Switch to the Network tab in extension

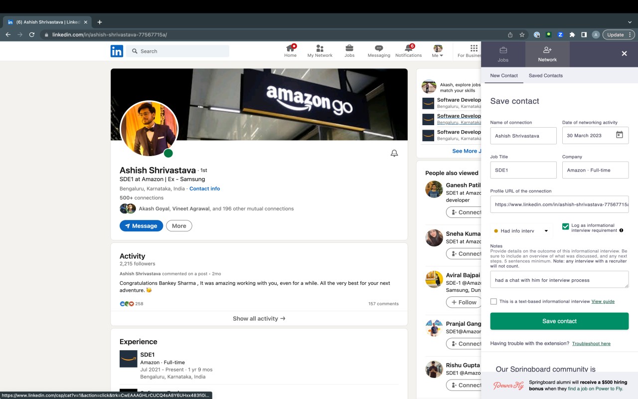pyautogui.click(x=547, y=53)
